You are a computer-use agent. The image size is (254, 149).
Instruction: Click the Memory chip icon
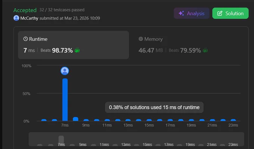(x=140, y=39)
